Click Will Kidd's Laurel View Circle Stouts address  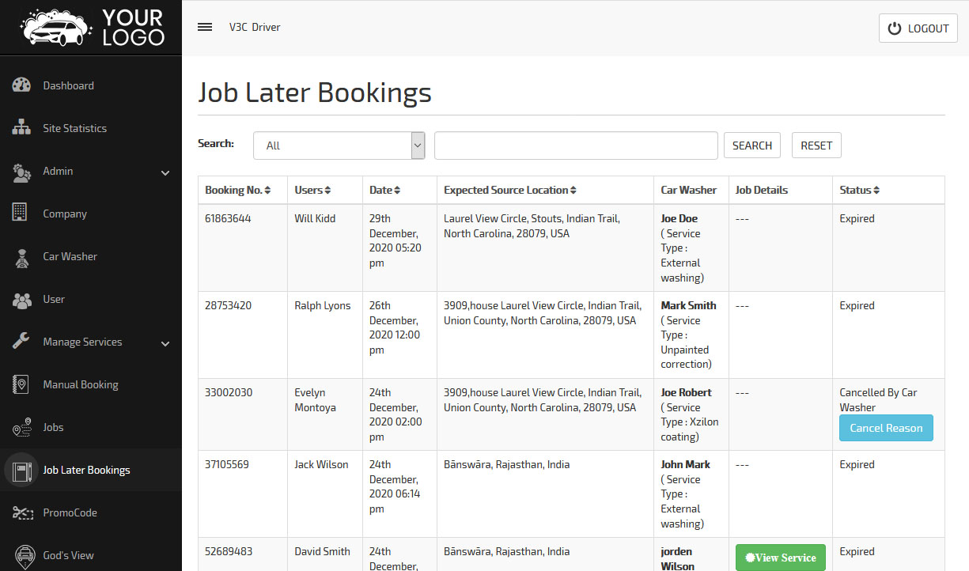(532, 226)
